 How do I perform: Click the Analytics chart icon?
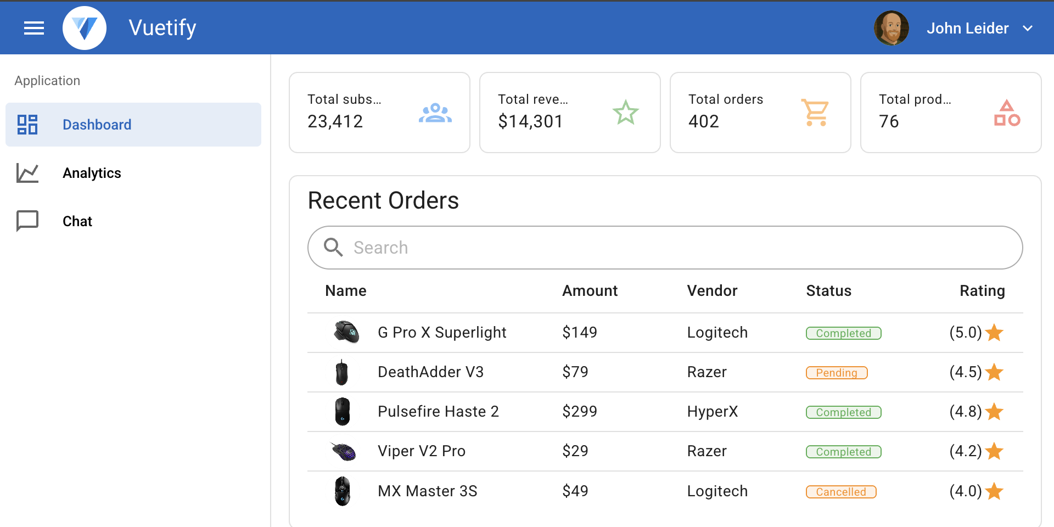click(x=27, y=173)
